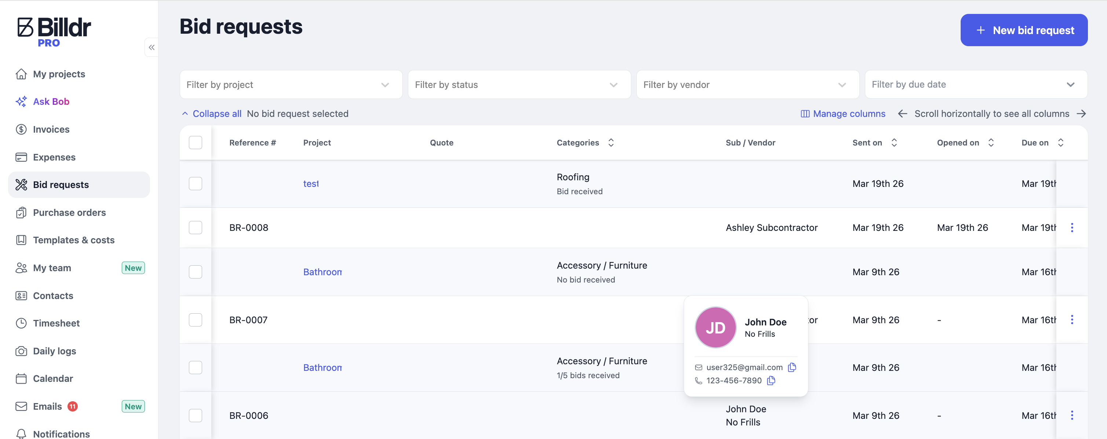Image resolution: width=1107 pixels, height=439 pixels.
Task: Check the BR-0008 row checkbox
Action: click(196, 228)
